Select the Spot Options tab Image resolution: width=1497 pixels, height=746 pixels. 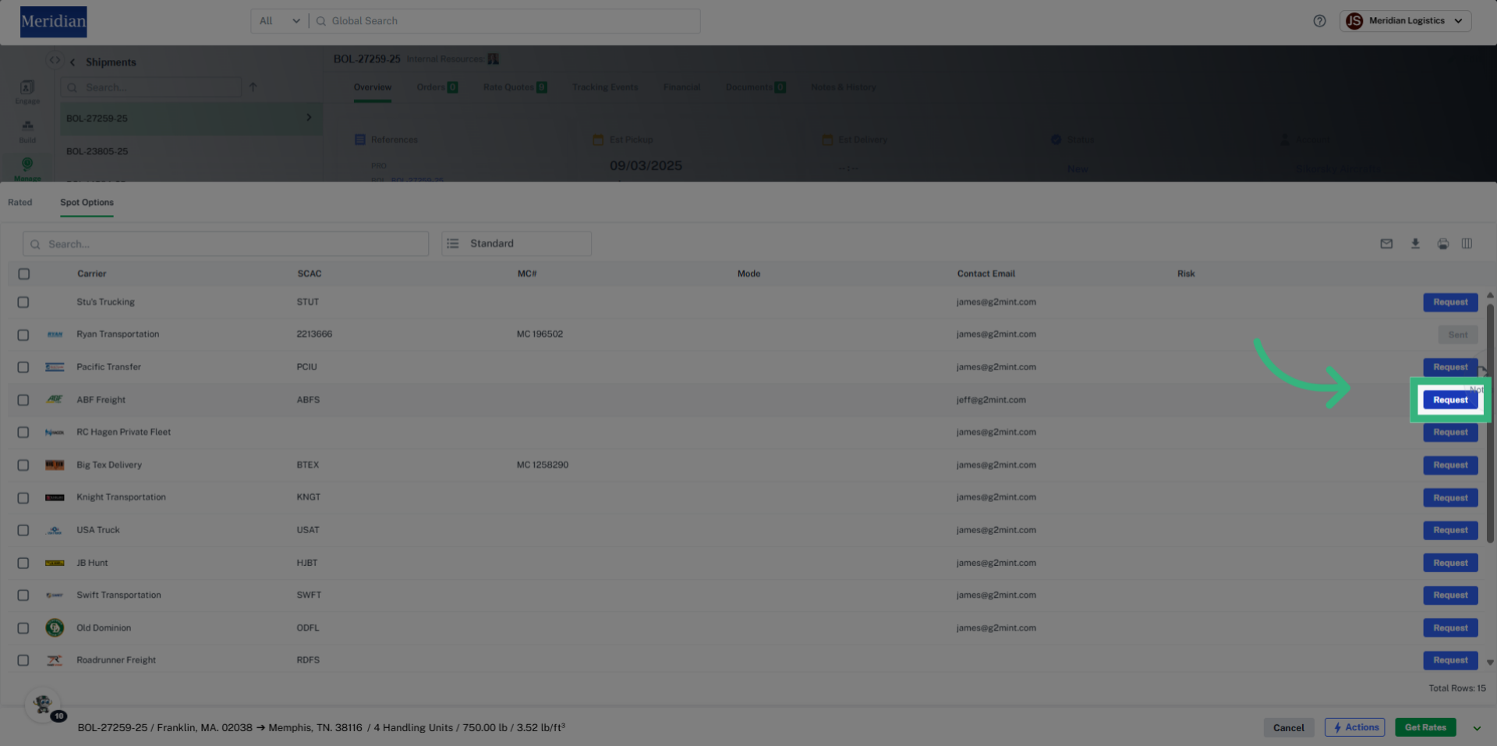tap(87, 203)
